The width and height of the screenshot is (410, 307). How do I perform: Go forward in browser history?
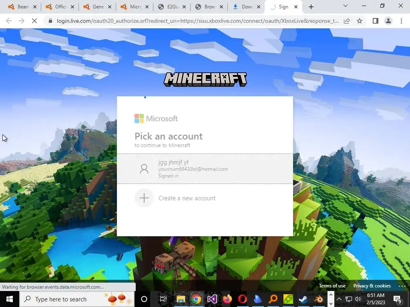22,21
